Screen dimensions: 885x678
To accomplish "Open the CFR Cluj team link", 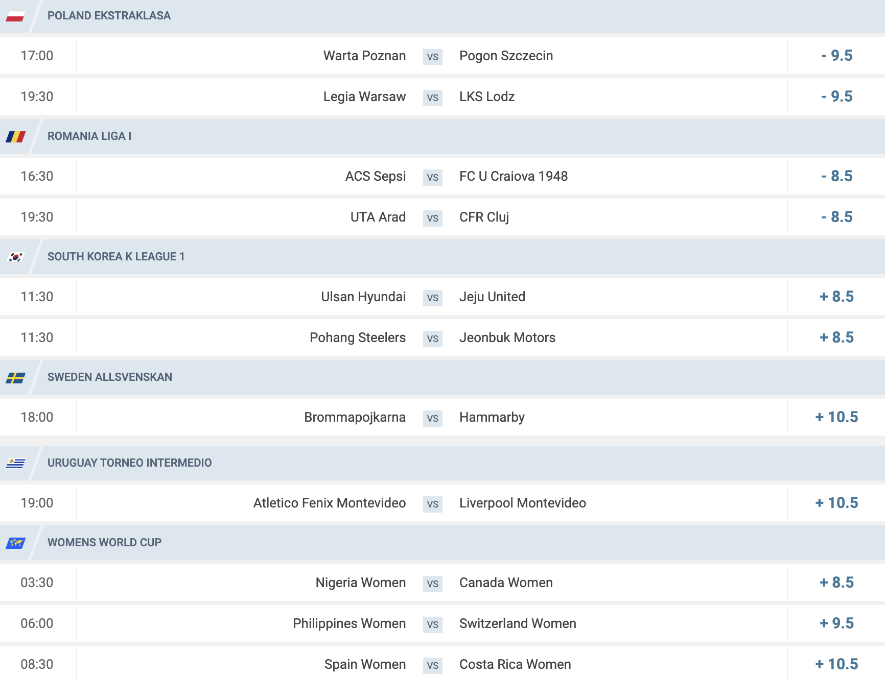I will (484, 217).
